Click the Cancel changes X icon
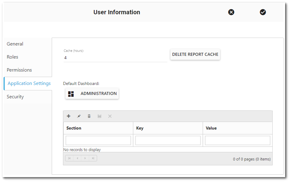The width and height of the screenshot is (290, 182). [110, 116]
